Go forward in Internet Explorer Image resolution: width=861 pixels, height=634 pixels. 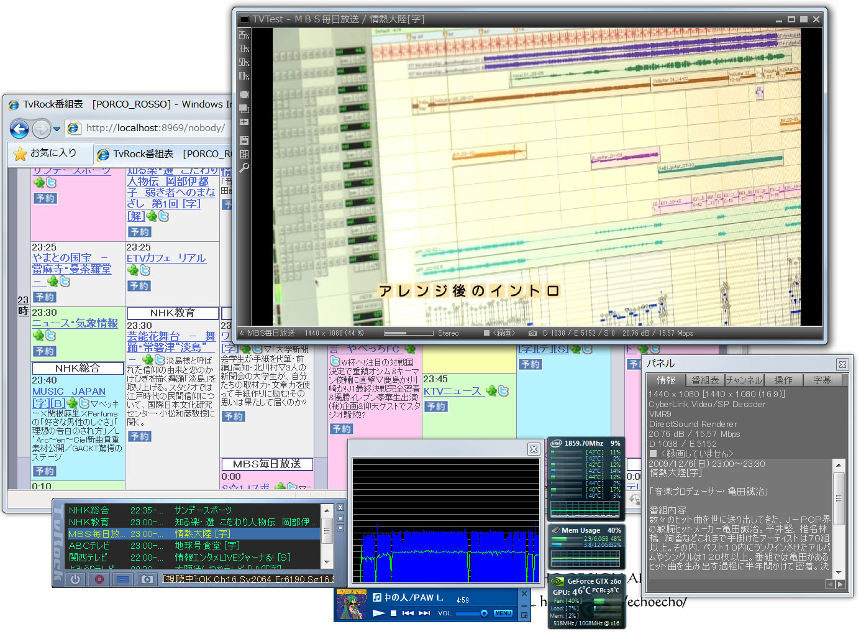pos(41,129)
